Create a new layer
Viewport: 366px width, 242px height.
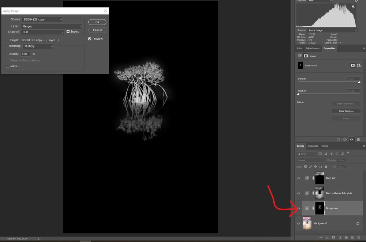click(x=352, y=237)
